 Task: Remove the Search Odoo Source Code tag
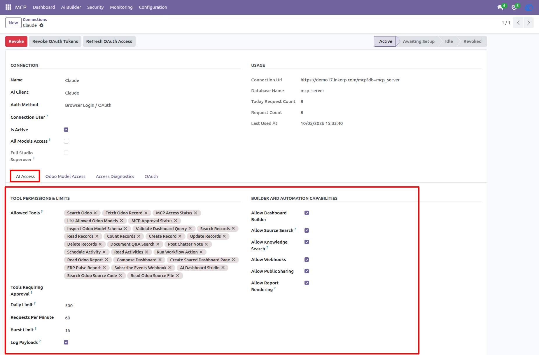click(x=120, y=276)
